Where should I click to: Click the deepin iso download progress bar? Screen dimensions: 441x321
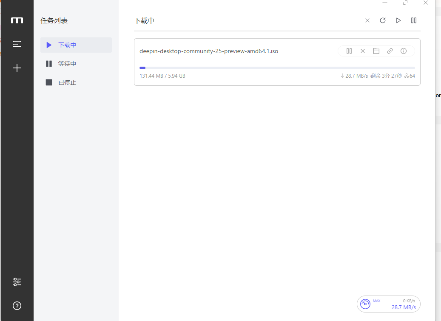click(277, 68)
